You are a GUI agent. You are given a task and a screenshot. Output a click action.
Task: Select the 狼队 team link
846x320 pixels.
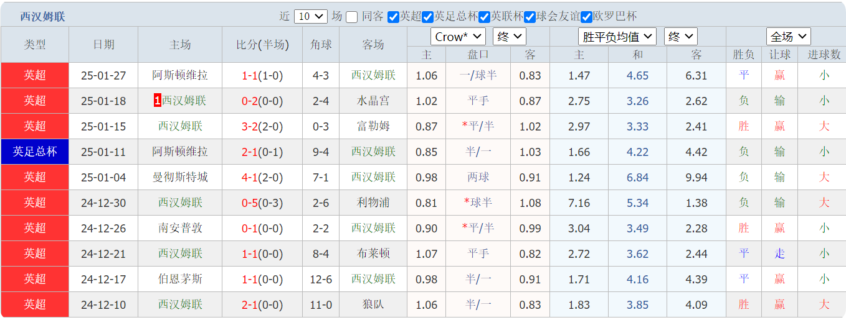click(373, 304)
